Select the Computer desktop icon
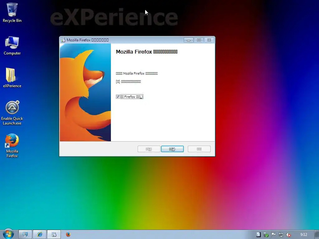This screenshot has height=239, width=319. tap(12, 45)
